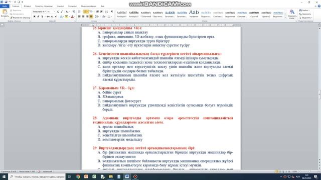Toggle the highlighted Justify alignment icon
Viewport: 321px width, 180px height.
click(91, 16)
